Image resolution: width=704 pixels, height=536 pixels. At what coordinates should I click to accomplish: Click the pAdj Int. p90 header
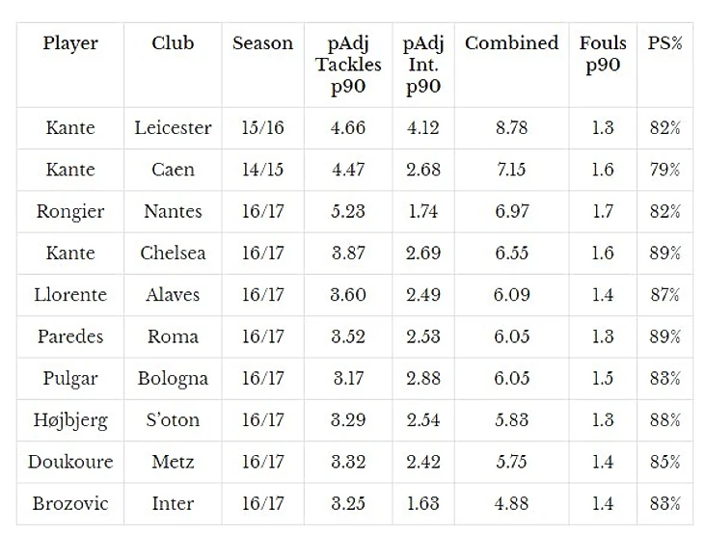423,65
